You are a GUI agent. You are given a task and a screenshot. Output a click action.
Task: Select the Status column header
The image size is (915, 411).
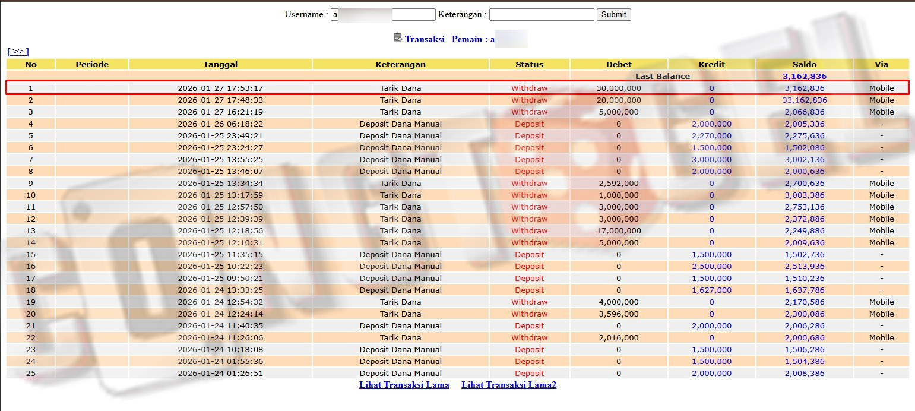tap(529, 64)
